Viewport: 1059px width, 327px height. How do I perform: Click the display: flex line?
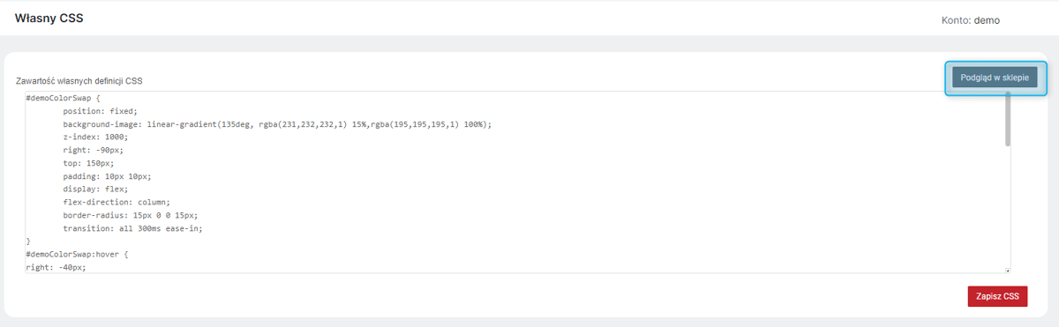pos(95,189)
